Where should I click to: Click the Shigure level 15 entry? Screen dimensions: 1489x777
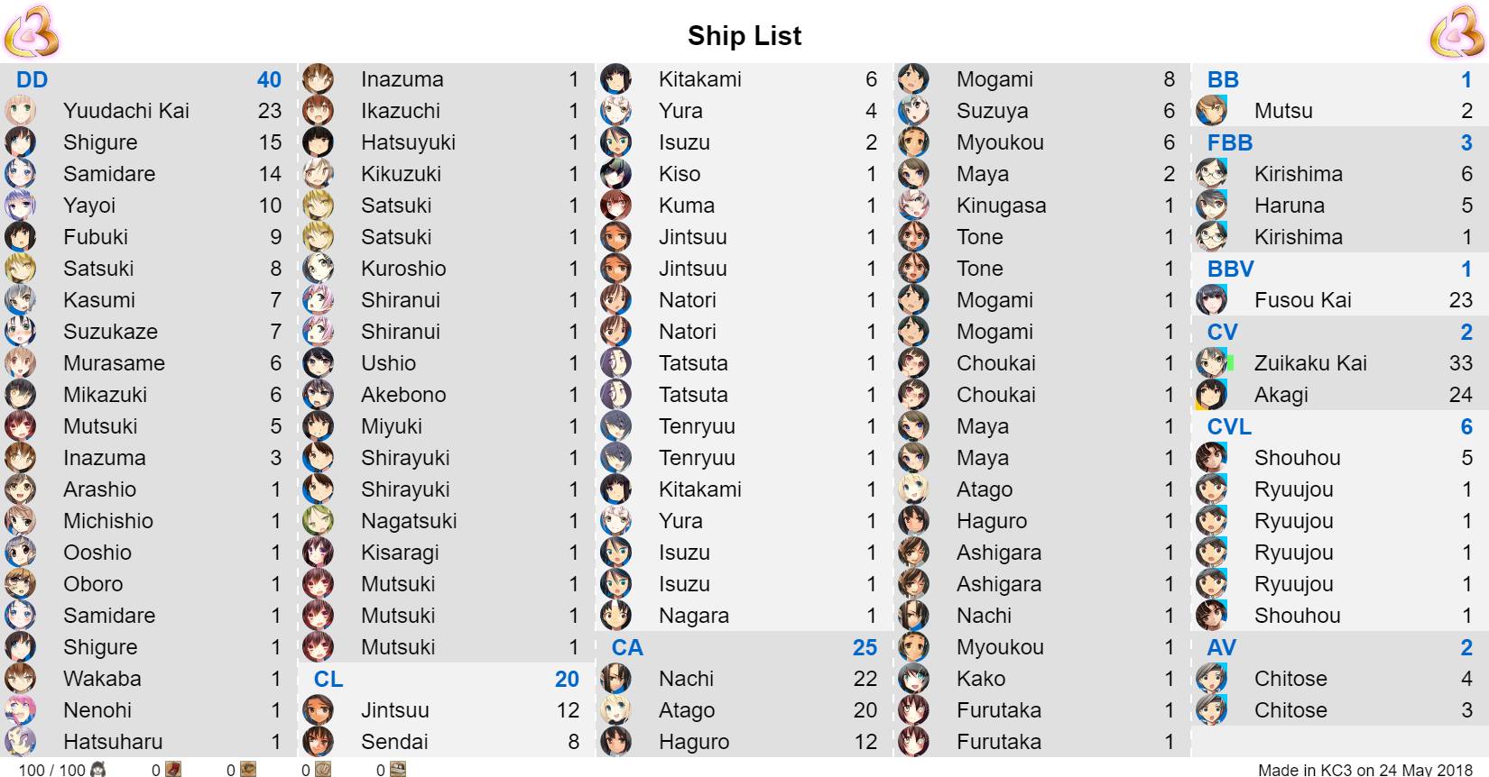[x=149, y=142]
